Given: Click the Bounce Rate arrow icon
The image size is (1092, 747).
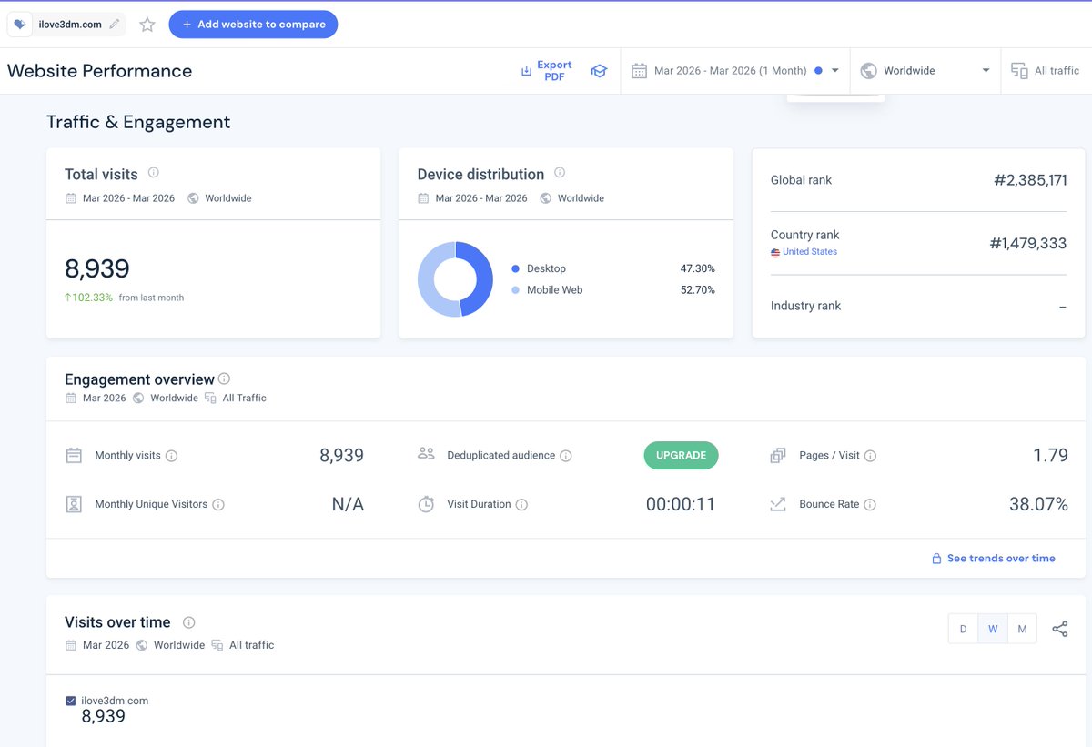Looking at the screenshot, I should pyautogui.click(x=778, y=504).
